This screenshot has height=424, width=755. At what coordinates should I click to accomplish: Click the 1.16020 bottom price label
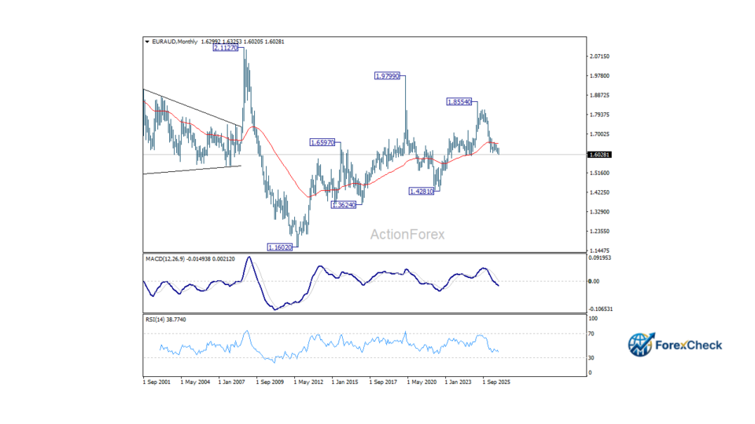(280, 247)
